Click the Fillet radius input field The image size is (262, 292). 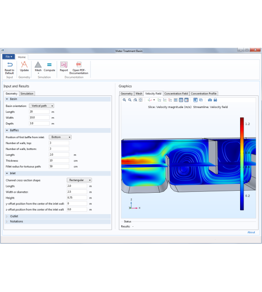point(59,166)
